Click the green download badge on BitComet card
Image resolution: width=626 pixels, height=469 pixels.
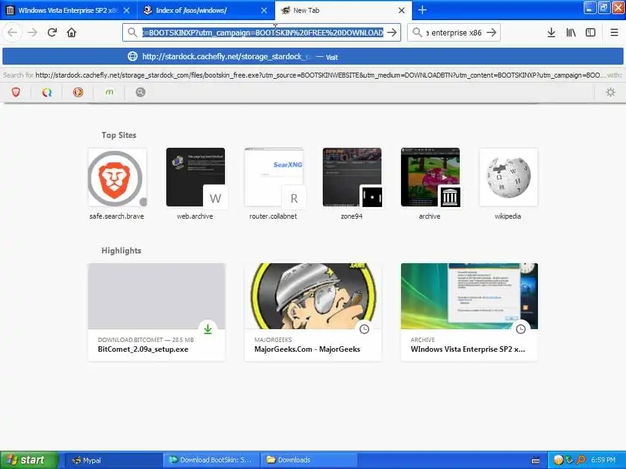point(208,329)
